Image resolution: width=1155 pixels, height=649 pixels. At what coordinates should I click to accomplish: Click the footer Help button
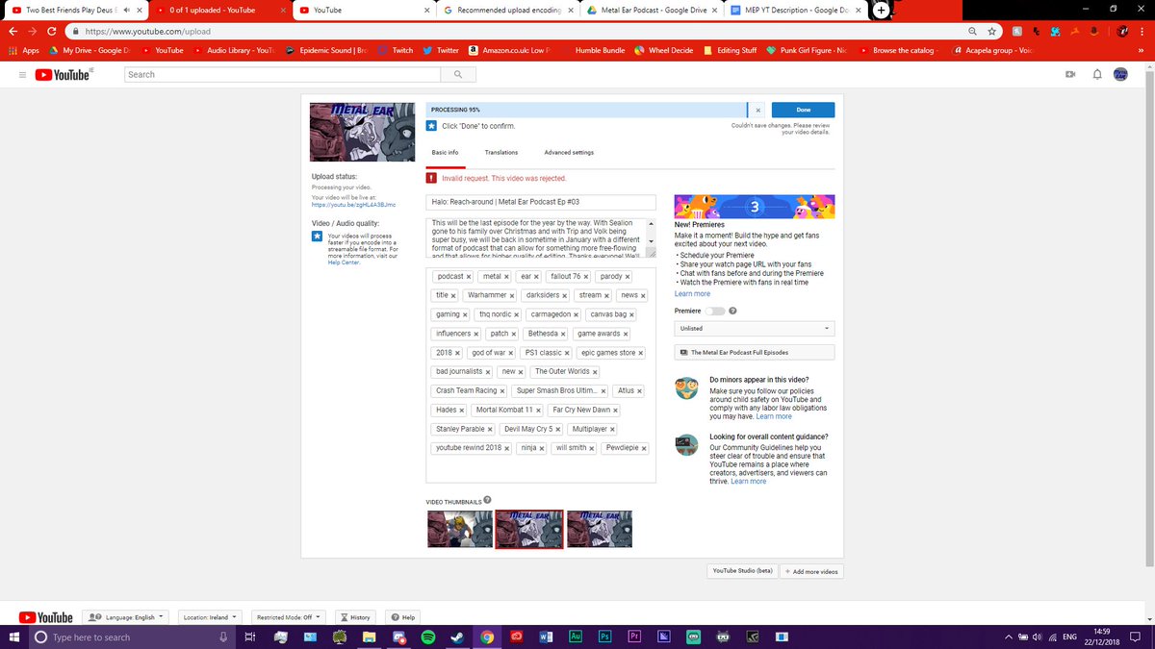point(403,617)
